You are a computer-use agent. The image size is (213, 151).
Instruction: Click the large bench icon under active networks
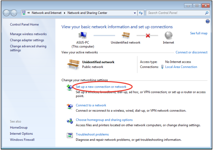click(73, 64)
